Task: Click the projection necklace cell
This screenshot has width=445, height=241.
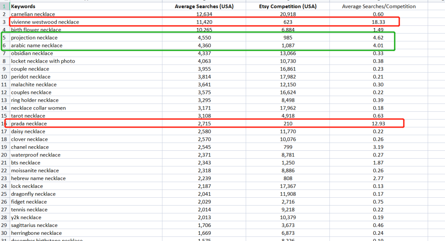Action: (86, 38)
